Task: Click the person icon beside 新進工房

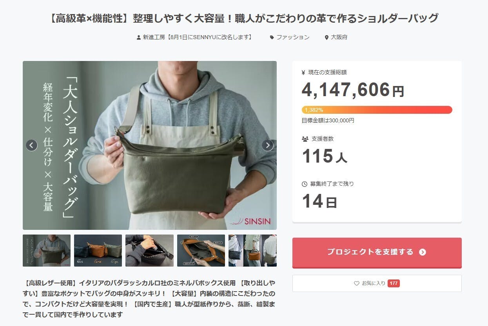Action: tap(138, 38)
